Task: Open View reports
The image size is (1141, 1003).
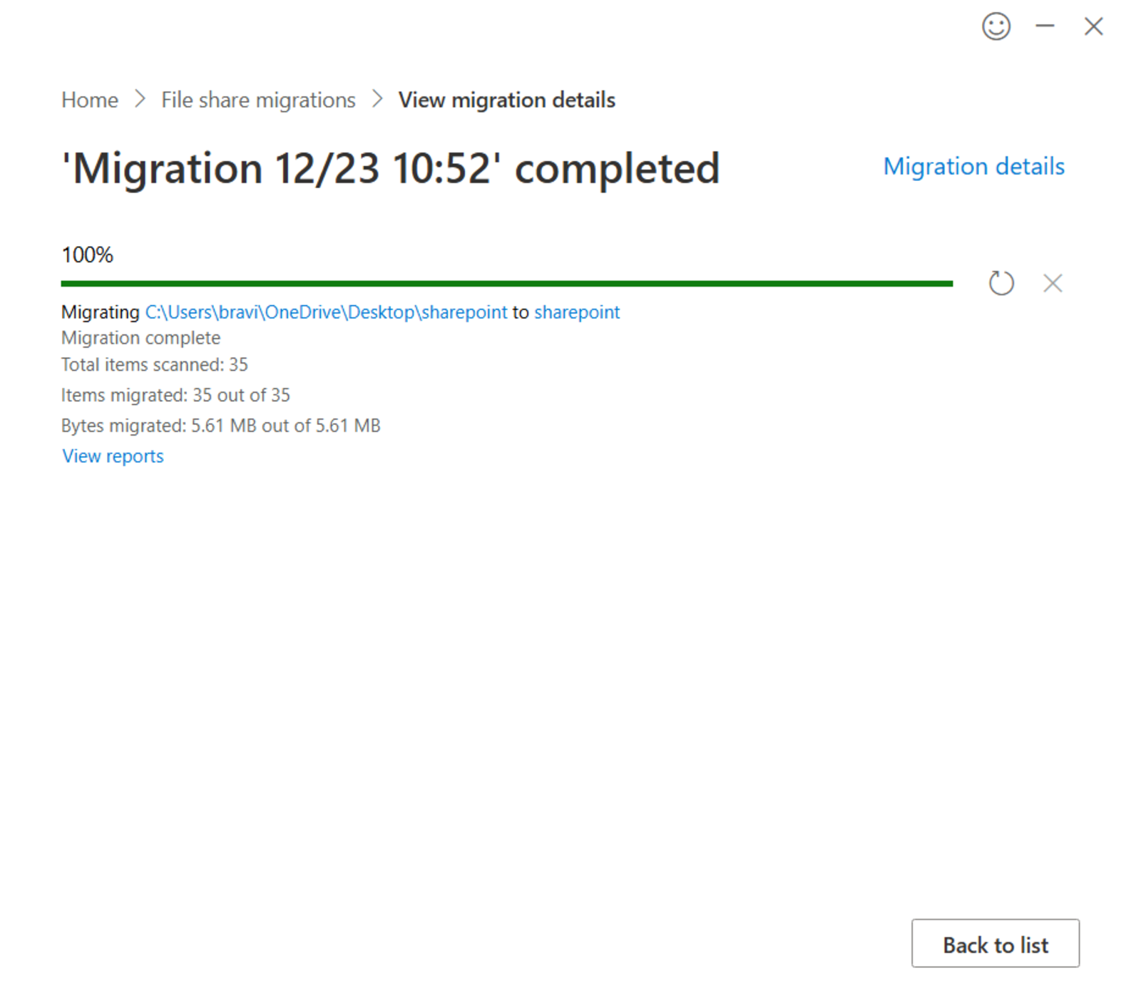Action: tap(112, 456)
